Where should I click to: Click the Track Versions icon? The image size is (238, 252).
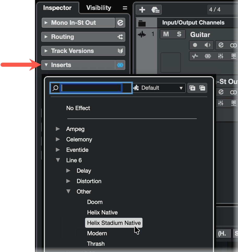120,51
